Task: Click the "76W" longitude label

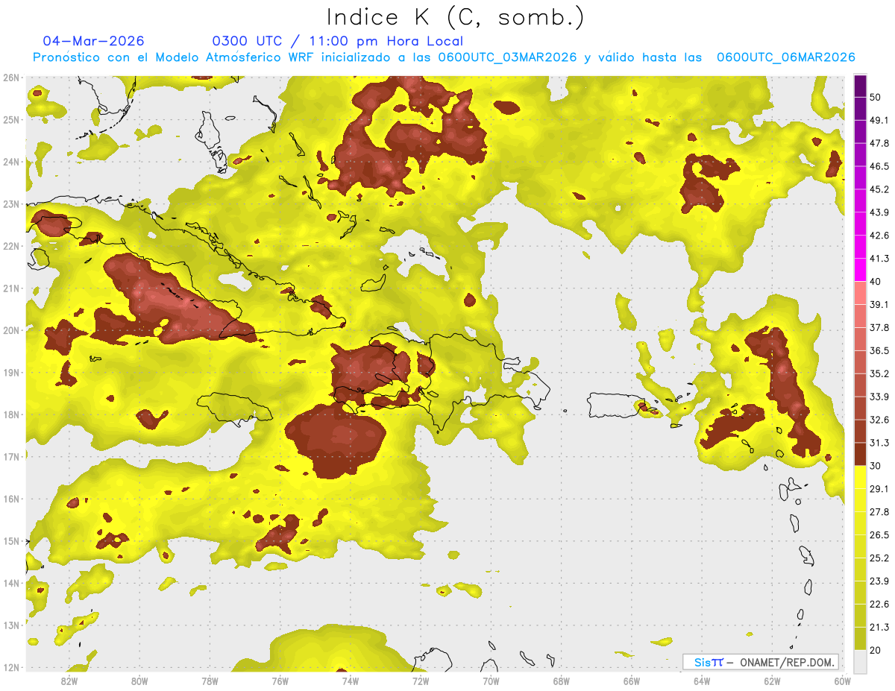Action: click(280, 681)
